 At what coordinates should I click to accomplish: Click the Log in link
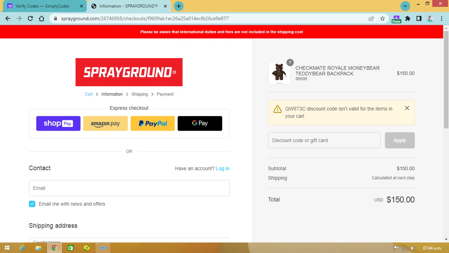coord(223,168)
